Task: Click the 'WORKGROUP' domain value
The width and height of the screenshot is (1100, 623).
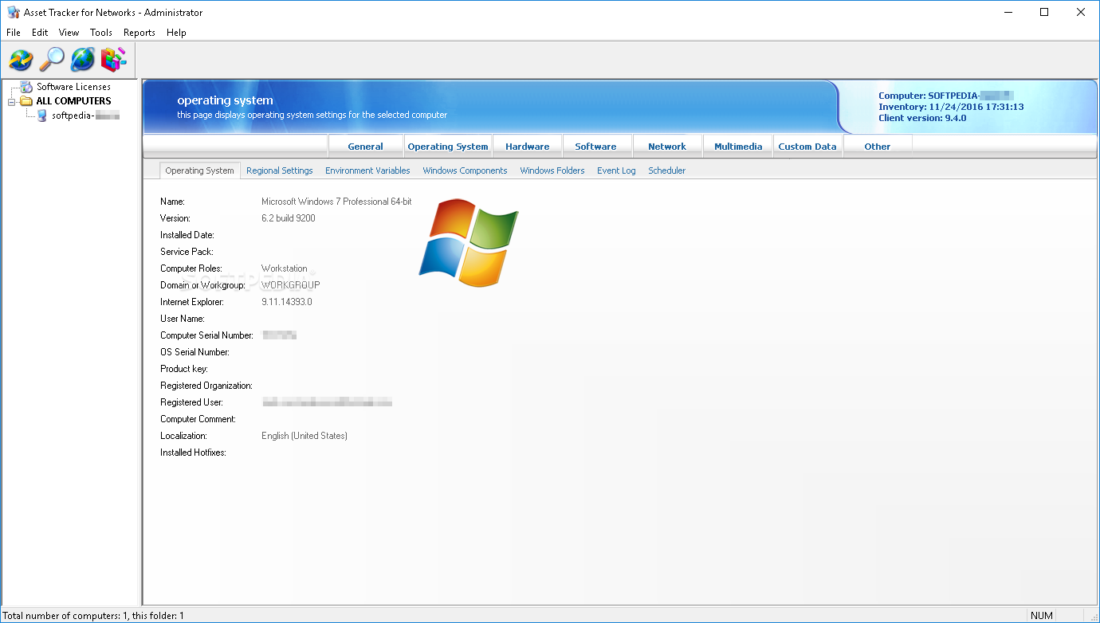Action: coord(291,285)
